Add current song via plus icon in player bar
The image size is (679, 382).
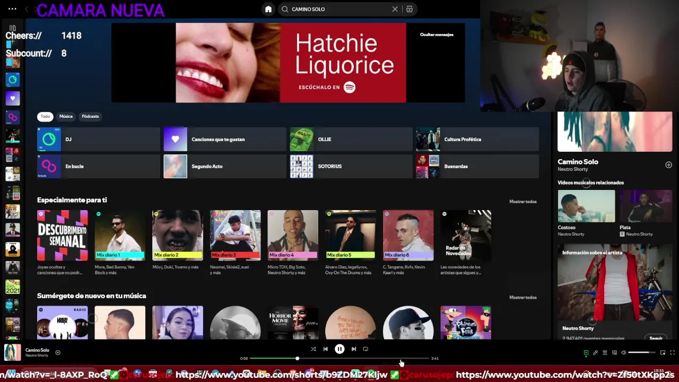tap(58, 352)
